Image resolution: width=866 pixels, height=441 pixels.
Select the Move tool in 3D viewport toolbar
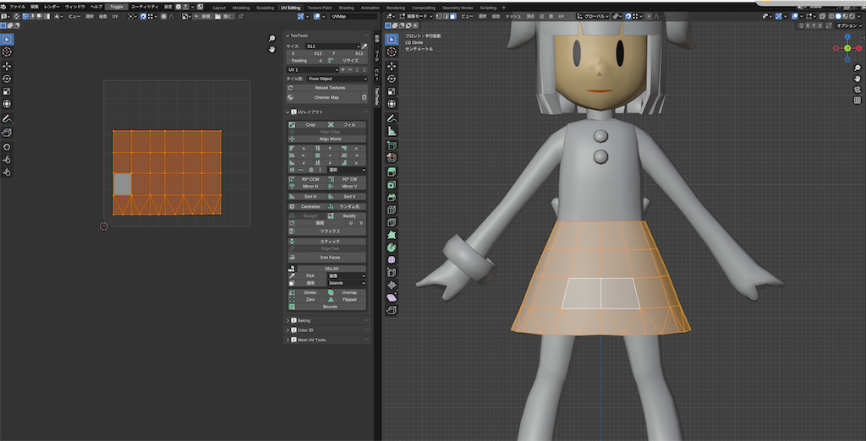(392, 66)
